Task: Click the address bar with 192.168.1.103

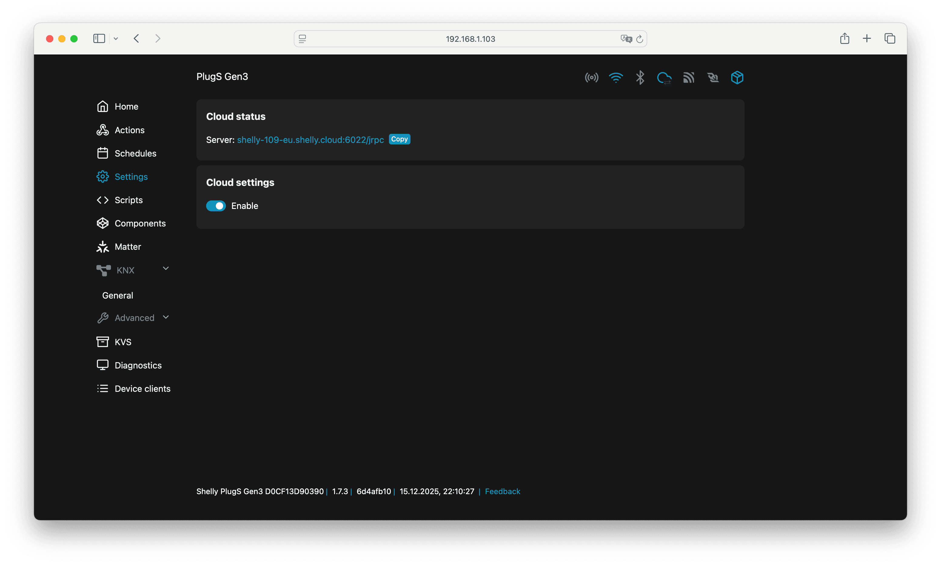Action: (470, 39)
